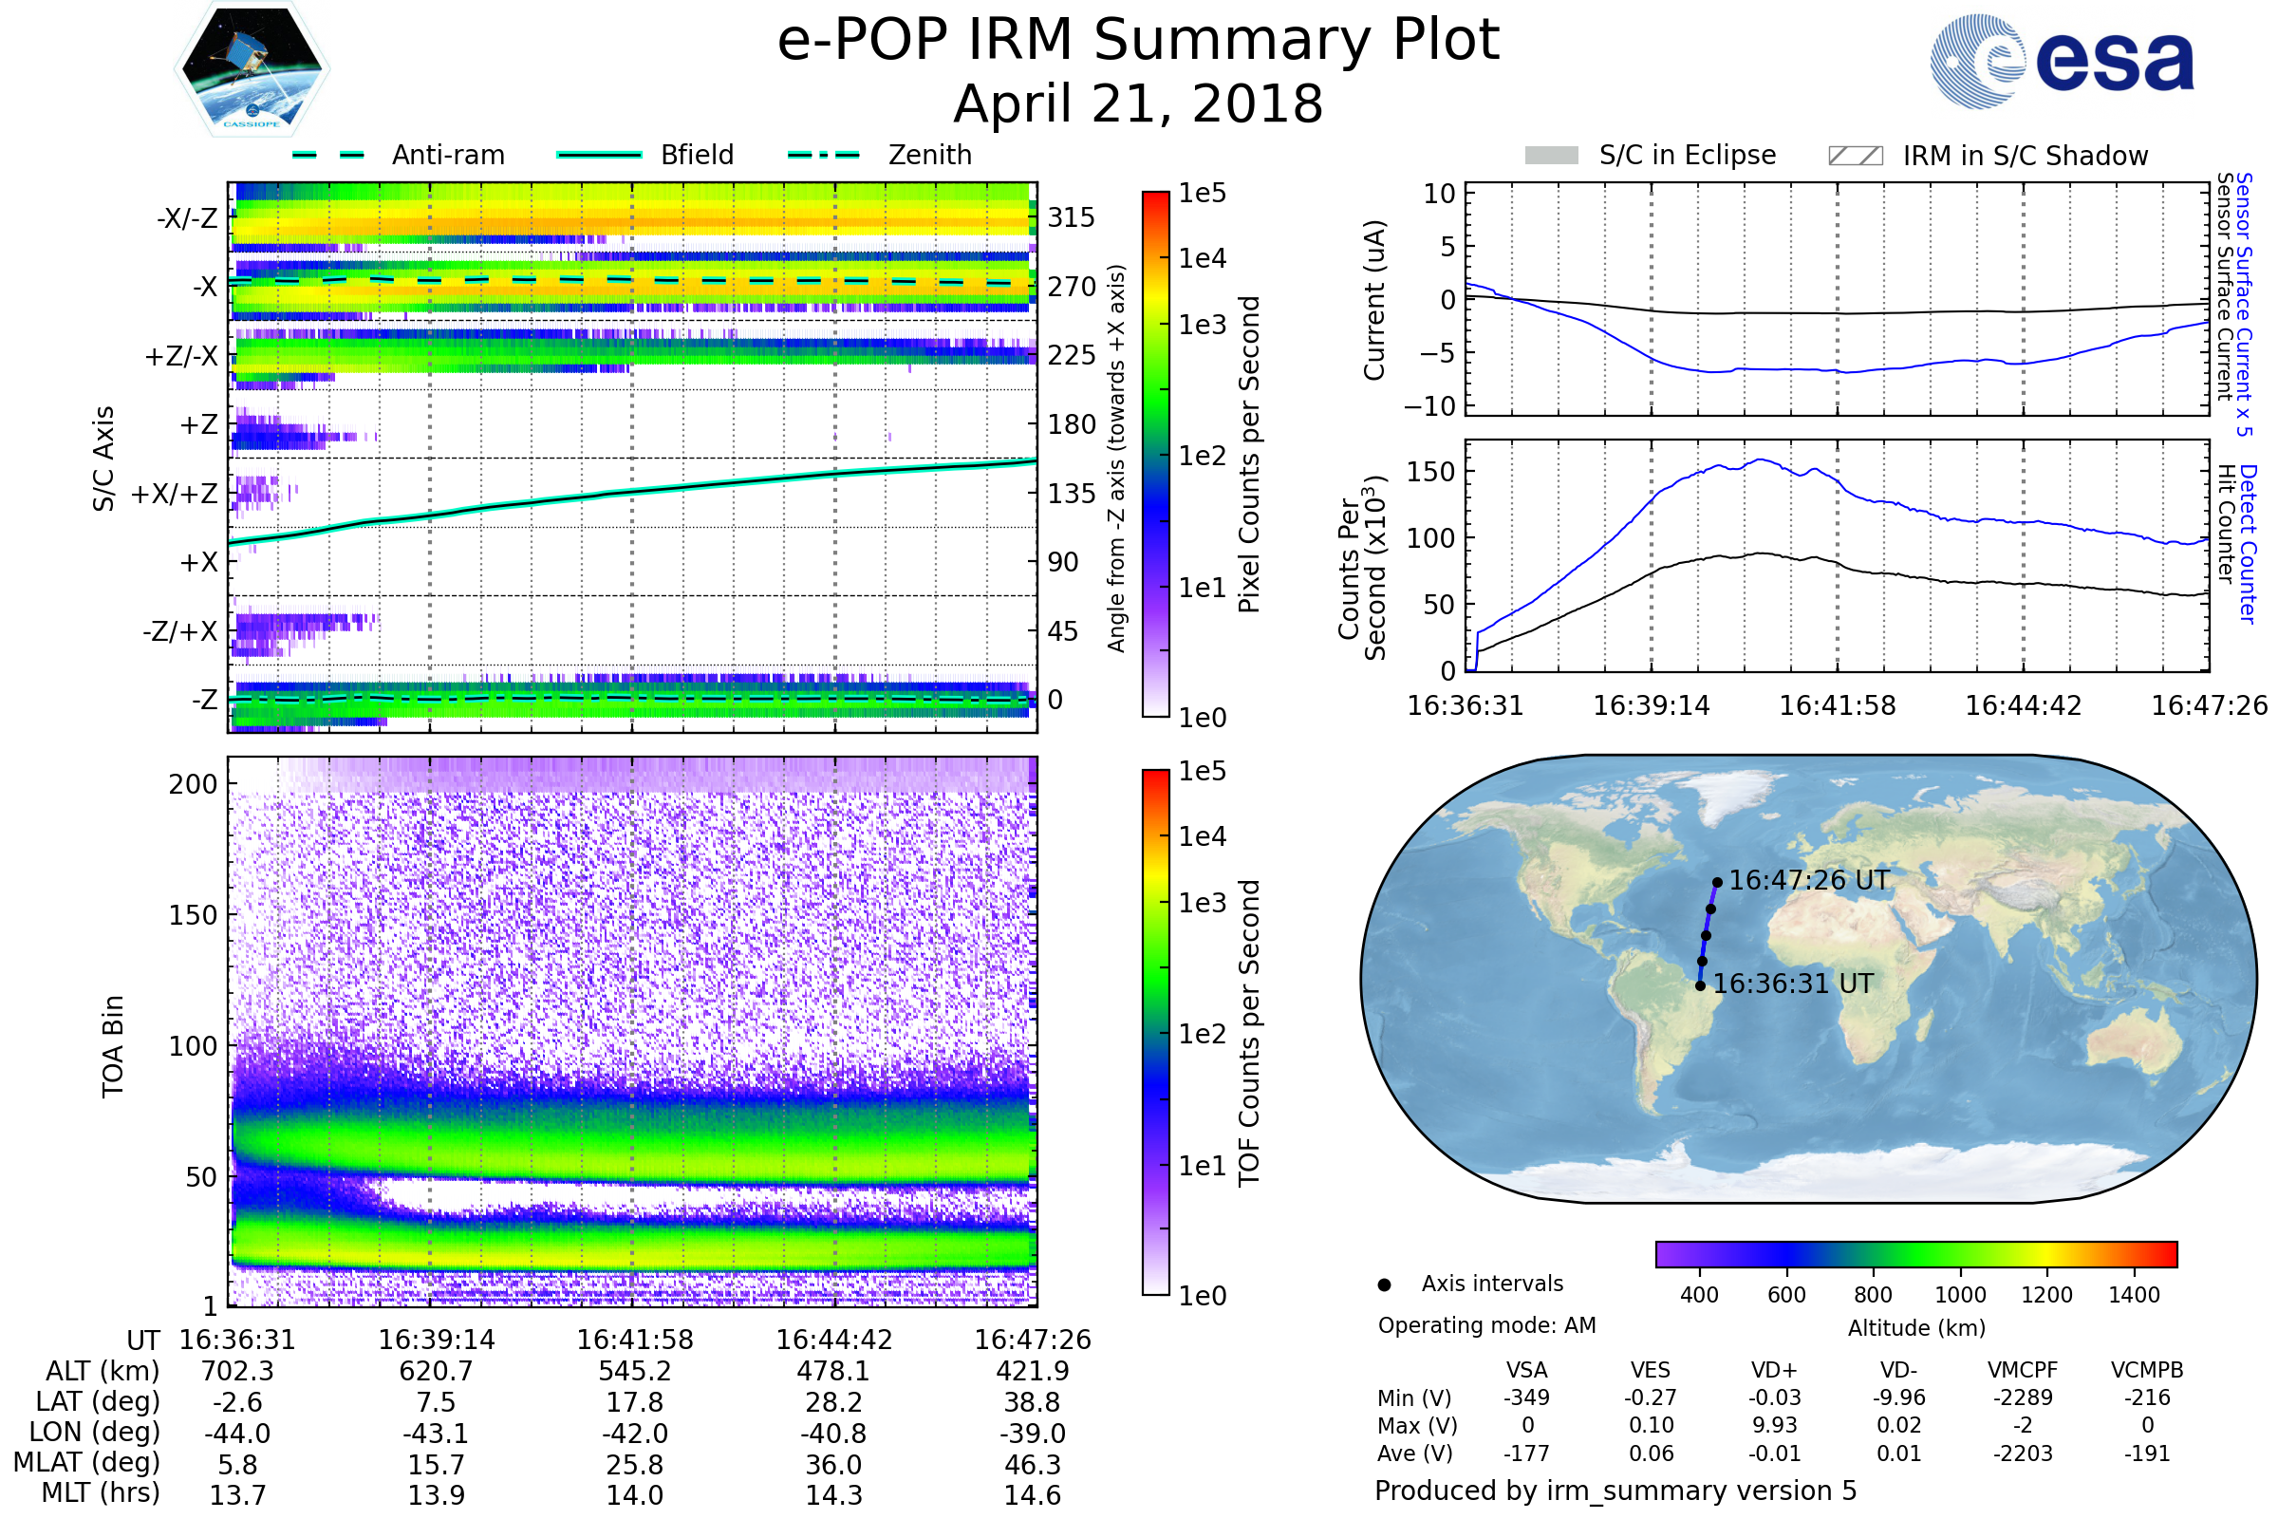This screenshot has width=2278, height=1519.
Task: Click the Altitude (km) horizontal colorbar
Action: 1915,1253
